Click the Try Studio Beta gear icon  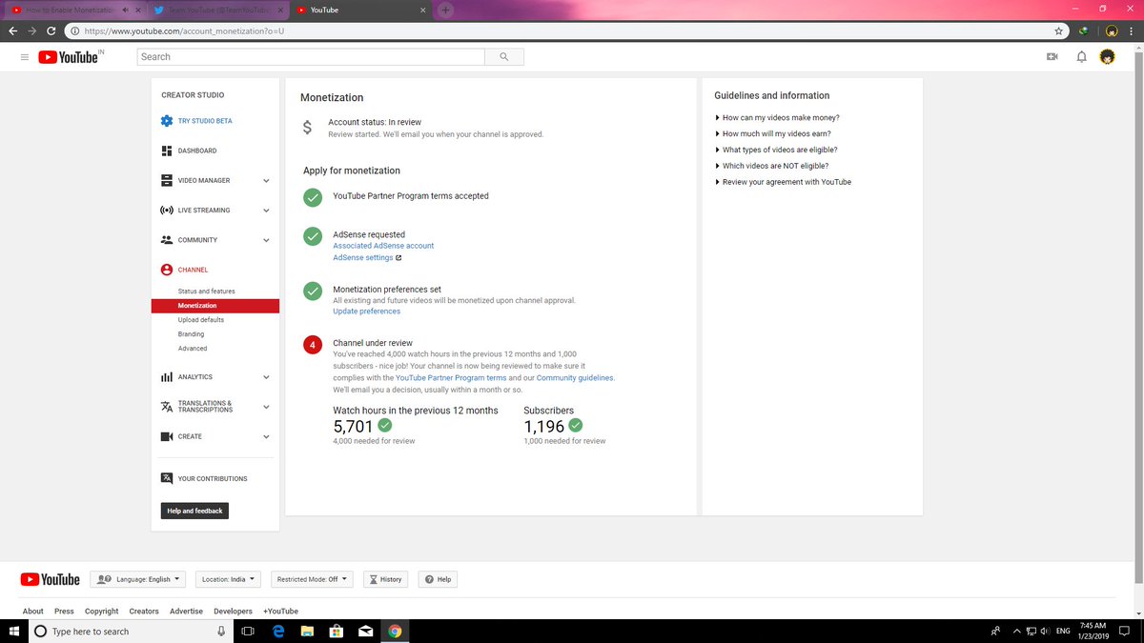point(167,121)
